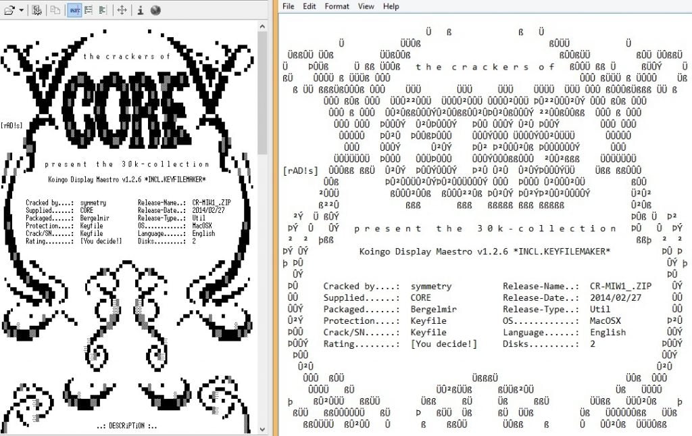Click the globe homepage icon
Screen dimensions: 692x436
click(x=155, y=10)
